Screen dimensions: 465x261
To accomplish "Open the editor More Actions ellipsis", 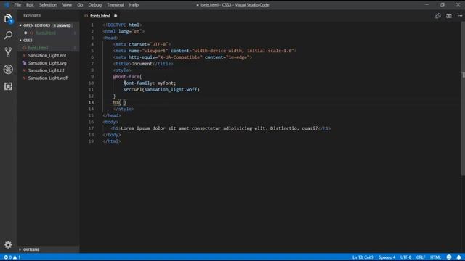I will click(460, 16).
